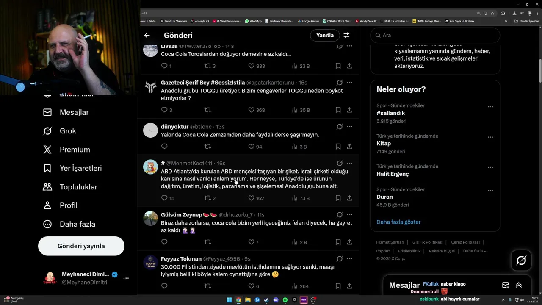
Task: Open Grok in the sidebar
Action: (60, 131)
